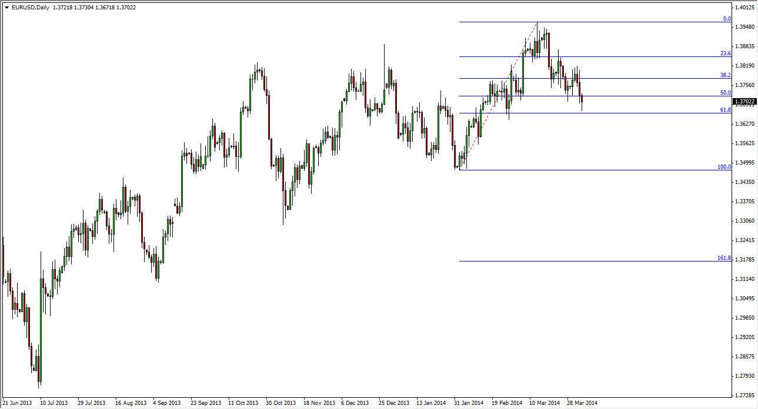Image resolution: width=758 pixels, height=409 pixels.
Task: Click the 50.0 Fibonacci retracement label
Action: point(726,92)
